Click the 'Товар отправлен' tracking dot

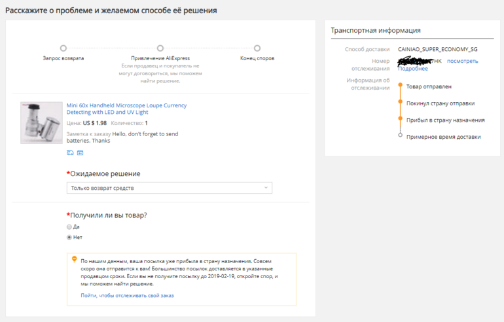(401, 86)
